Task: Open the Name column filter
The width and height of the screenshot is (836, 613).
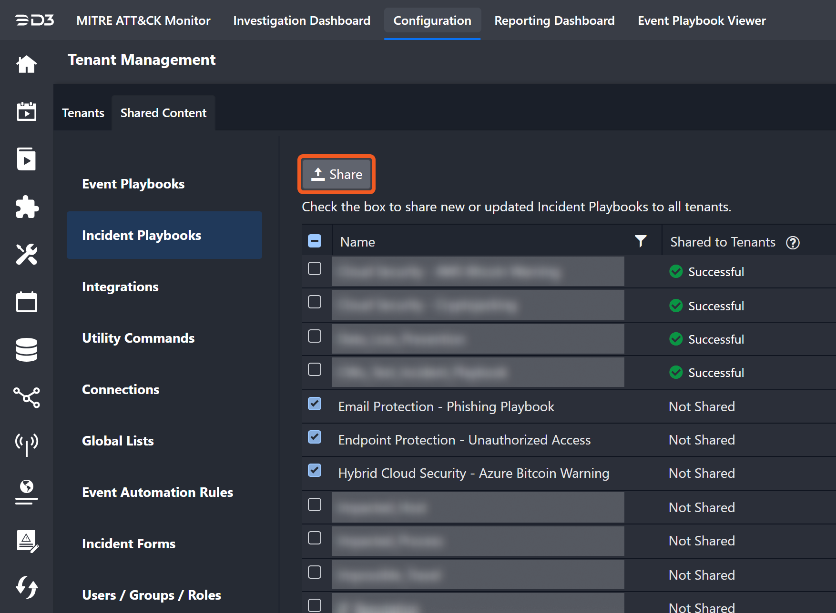Action: 641,241
